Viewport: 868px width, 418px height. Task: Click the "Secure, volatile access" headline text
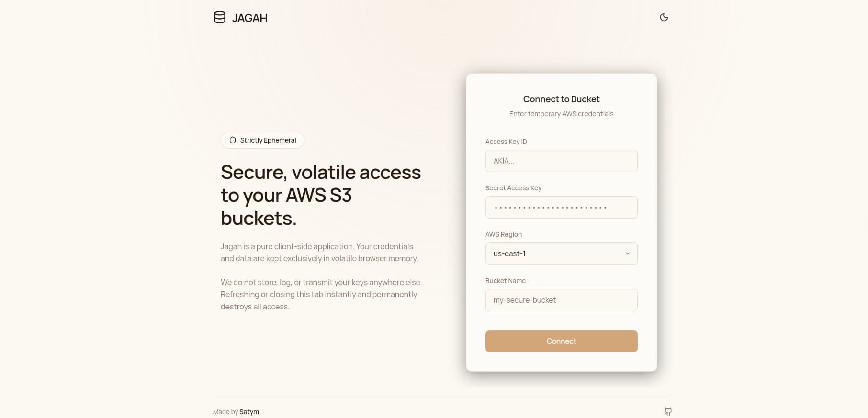321,172
